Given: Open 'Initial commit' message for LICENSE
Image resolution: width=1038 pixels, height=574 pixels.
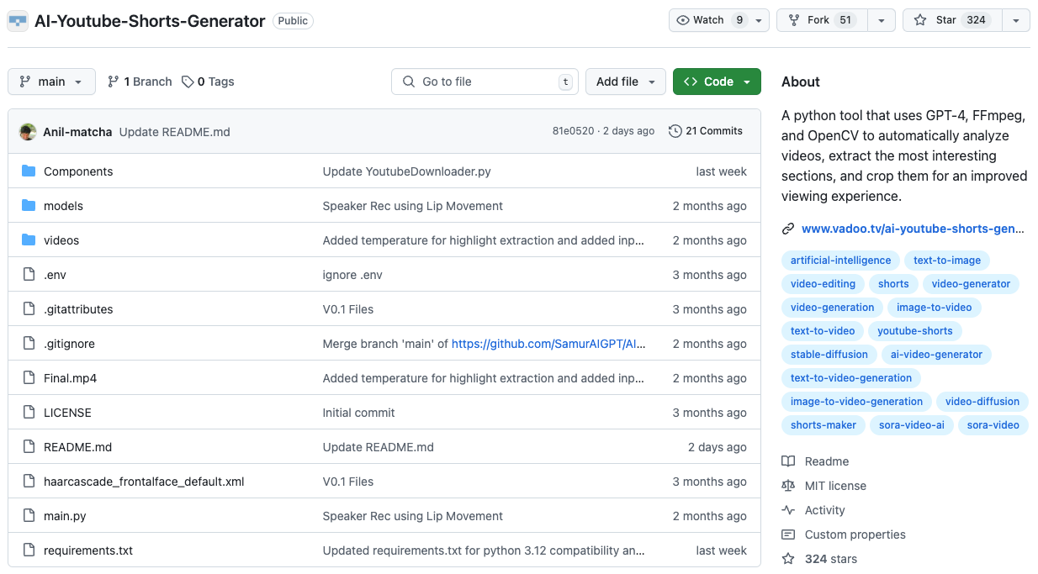Looking at the screenshot, I should coord(358,412).
